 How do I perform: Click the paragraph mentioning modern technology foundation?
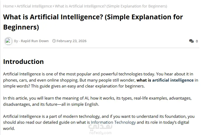pos(99,122)
